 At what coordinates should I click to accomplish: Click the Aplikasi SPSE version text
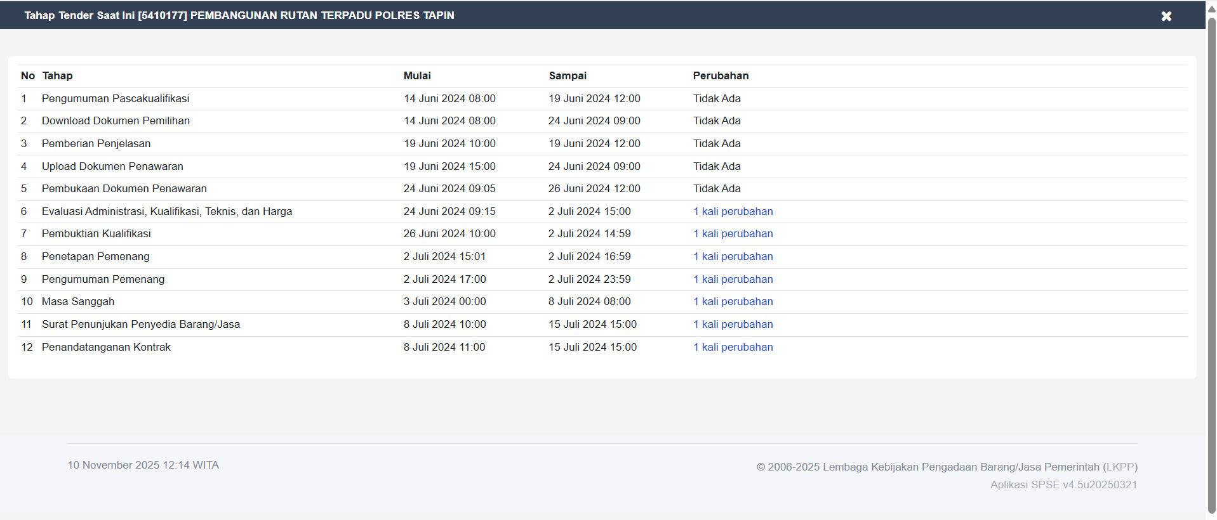click(1063, 485)
